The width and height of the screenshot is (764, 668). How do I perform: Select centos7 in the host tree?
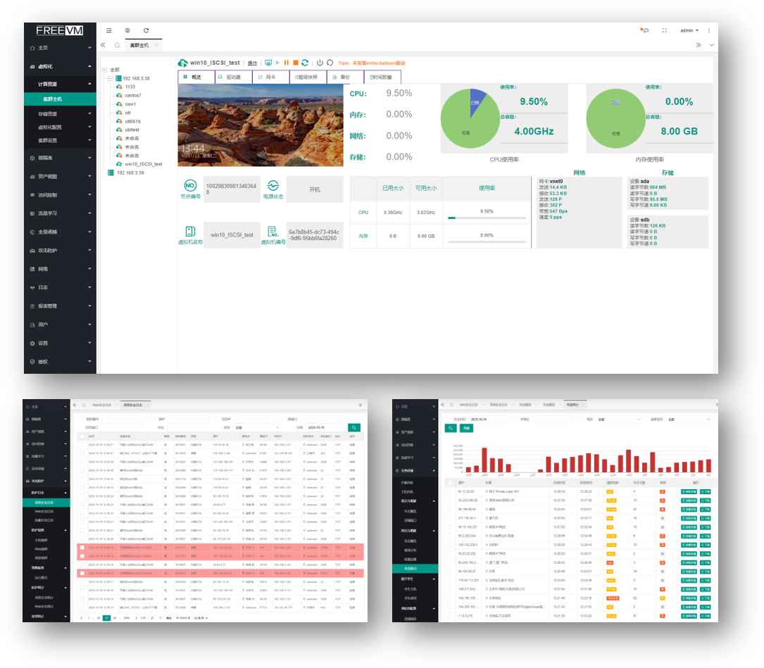tap(132, 95)
